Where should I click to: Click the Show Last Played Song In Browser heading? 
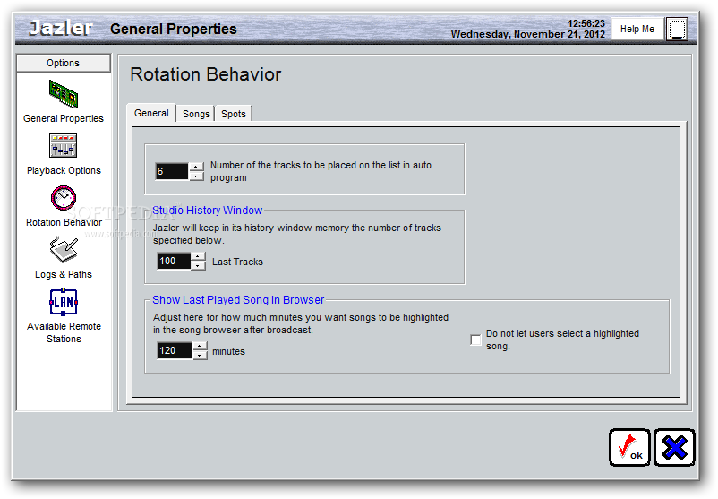point(238,300)
